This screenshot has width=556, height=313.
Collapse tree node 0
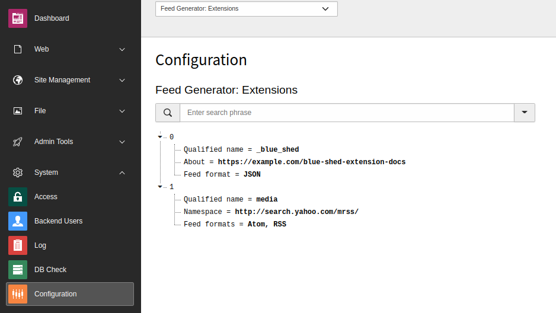coord(160,137)
